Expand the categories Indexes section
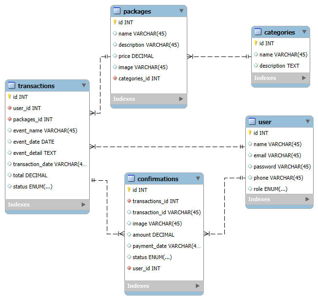318x300 pixels. click(304, 78)
